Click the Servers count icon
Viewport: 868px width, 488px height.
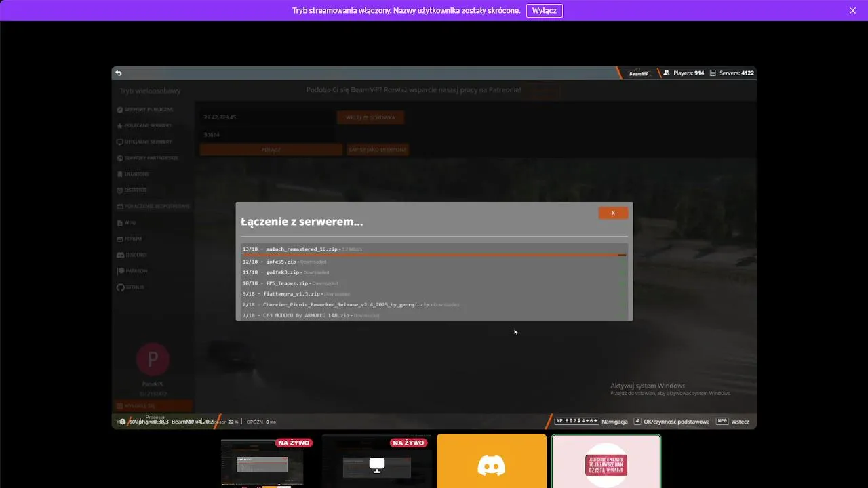coord(713,73)
